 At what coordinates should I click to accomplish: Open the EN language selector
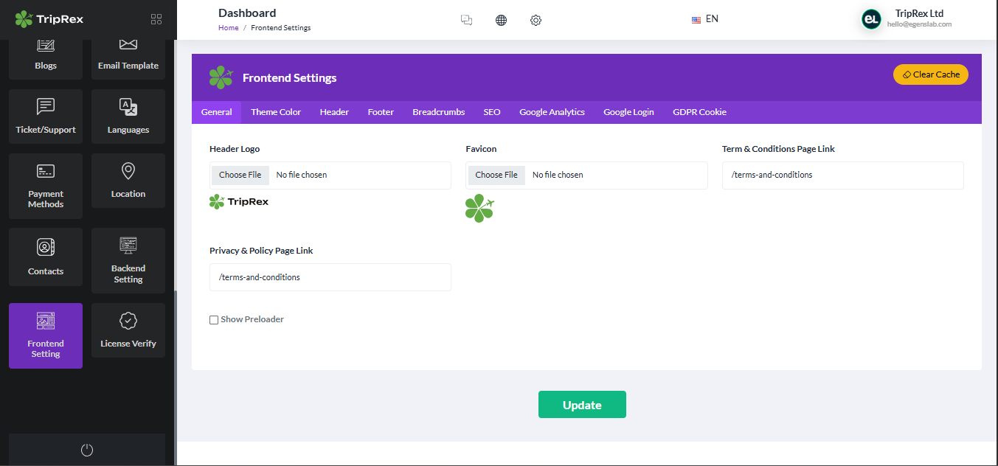point(704,18)
